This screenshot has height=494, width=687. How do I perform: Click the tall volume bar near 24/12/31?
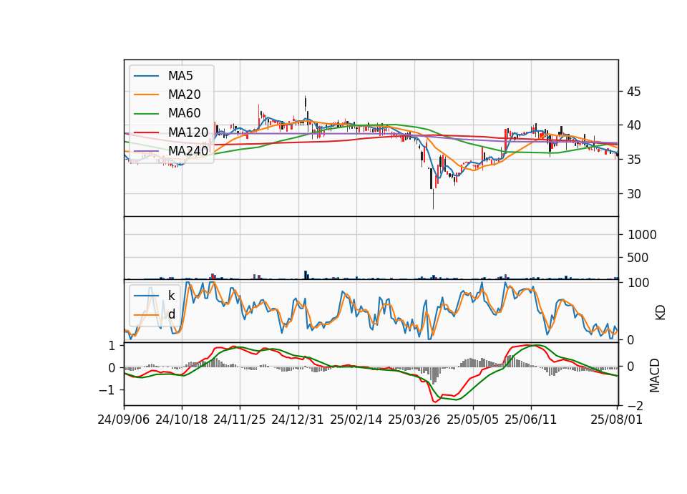(306, 274)
